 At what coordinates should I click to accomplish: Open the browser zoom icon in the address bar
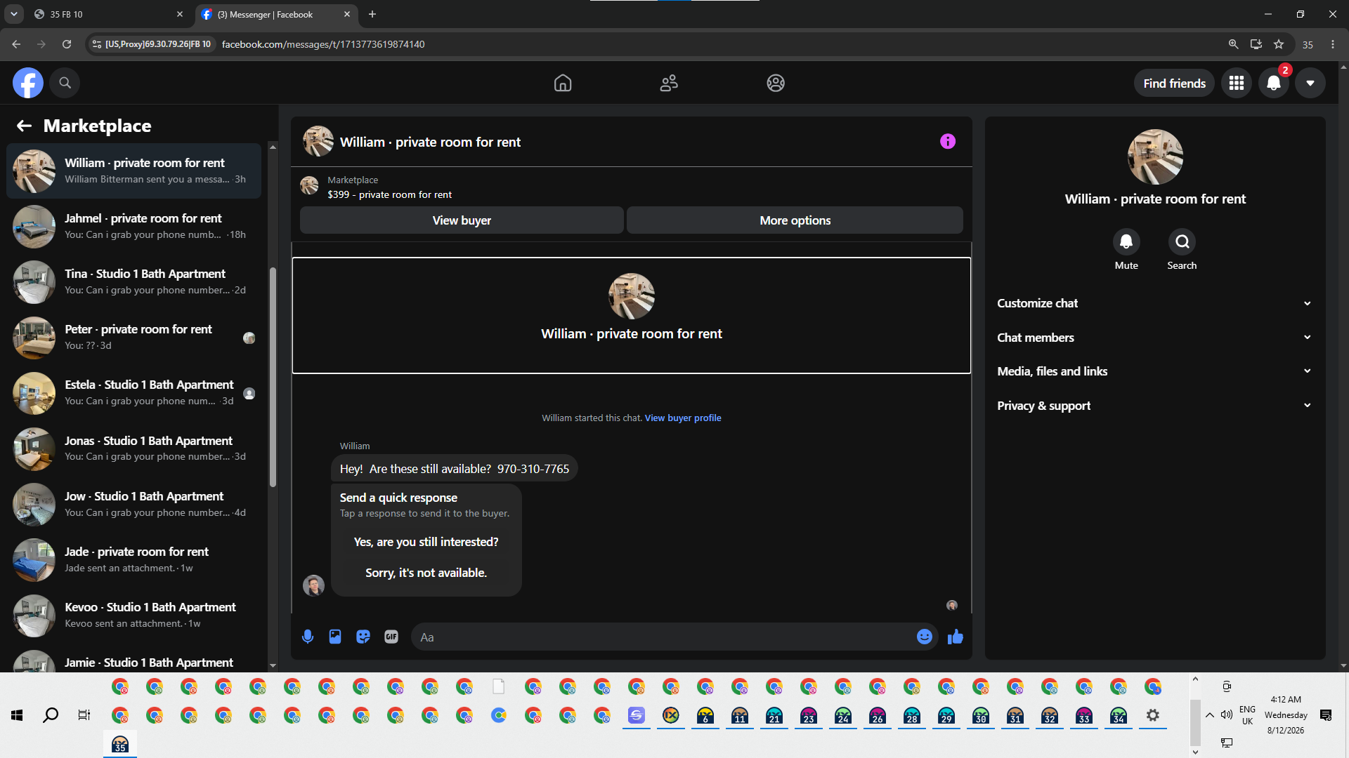pyautogui.click(x=1233, y=44)
